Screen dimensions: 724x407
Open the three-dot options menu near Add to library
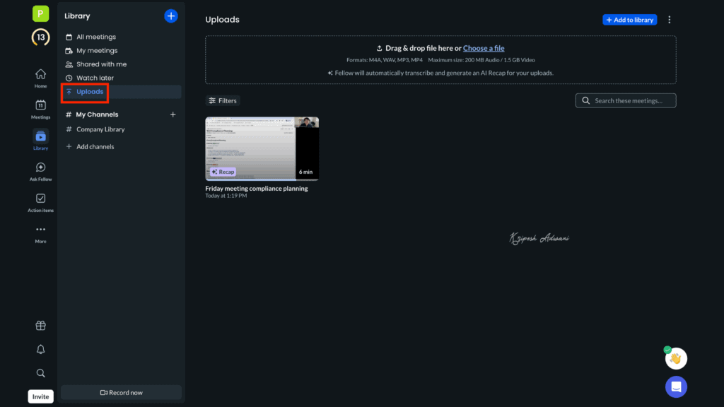point(670,20)
